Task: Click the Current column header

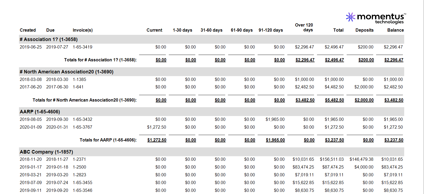Action: (x=154, y=30)
